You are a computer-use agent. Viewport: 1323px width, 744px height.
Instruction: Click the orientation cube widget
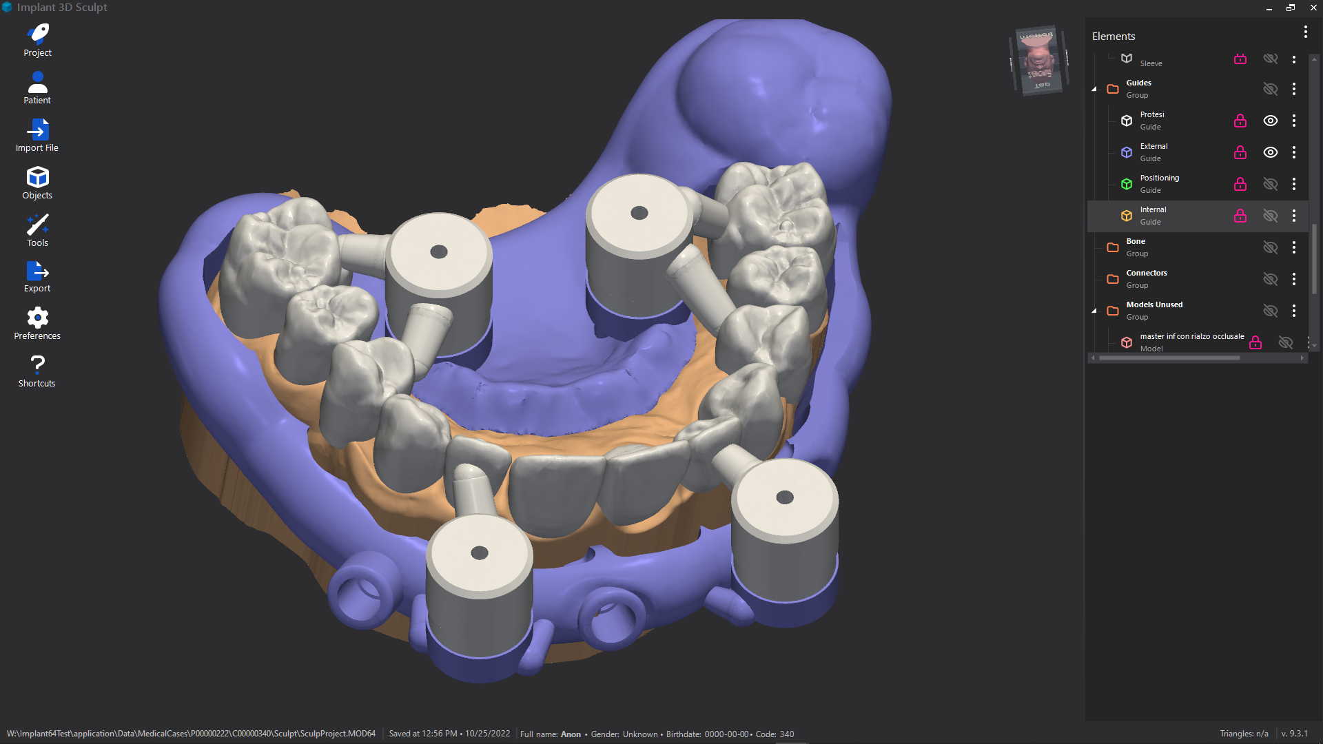1039,60
